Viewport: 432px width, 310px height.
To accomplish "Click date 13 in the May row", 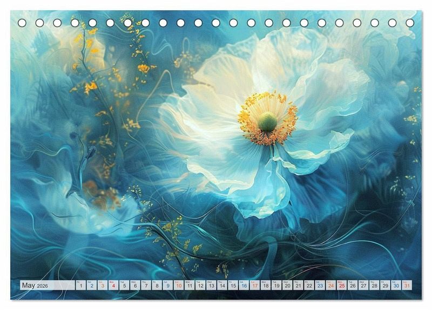I will [x=211, y=285].
